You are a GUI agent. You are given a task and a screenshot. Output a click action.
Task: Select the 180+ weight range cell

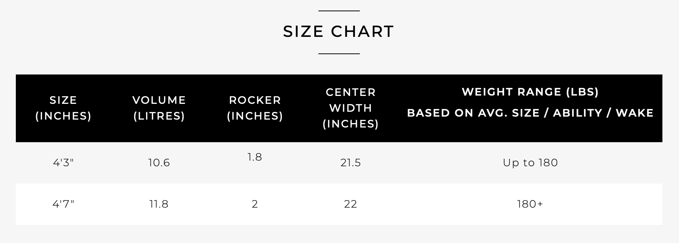pos(530,204)
